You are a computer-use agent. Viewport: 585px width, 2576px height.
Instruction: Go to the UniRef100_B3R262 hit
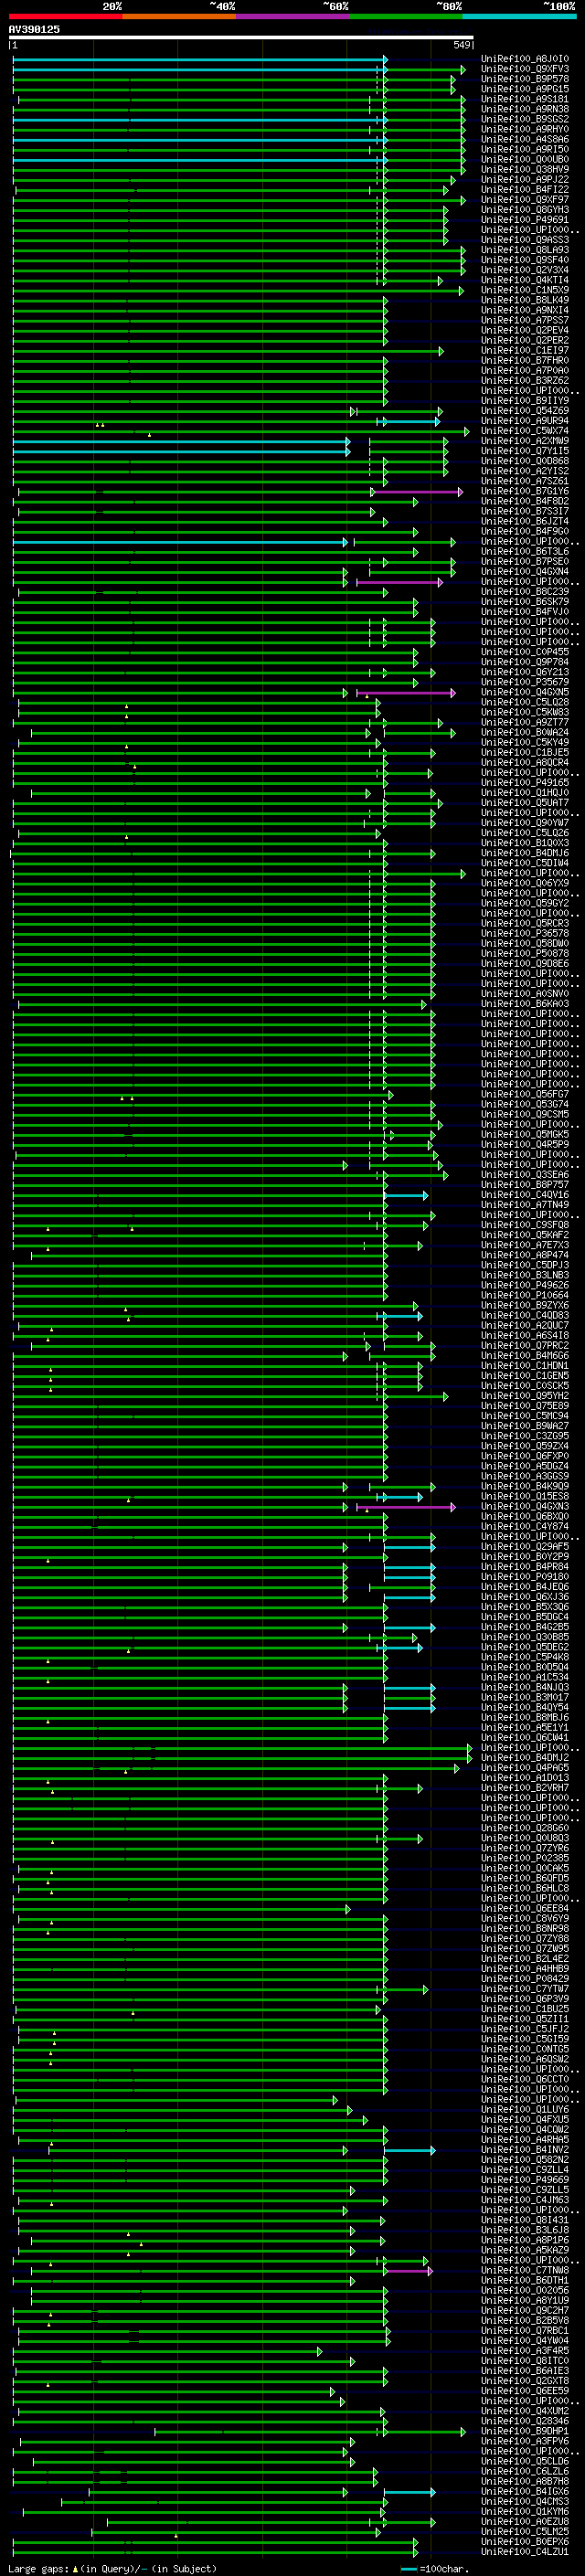525,380
